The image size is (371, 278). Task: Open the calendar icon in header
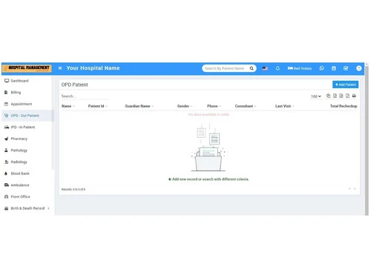pos(334,68)
